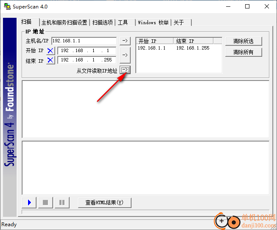Open the Windows 枚举 tab

tap(153, 22)
